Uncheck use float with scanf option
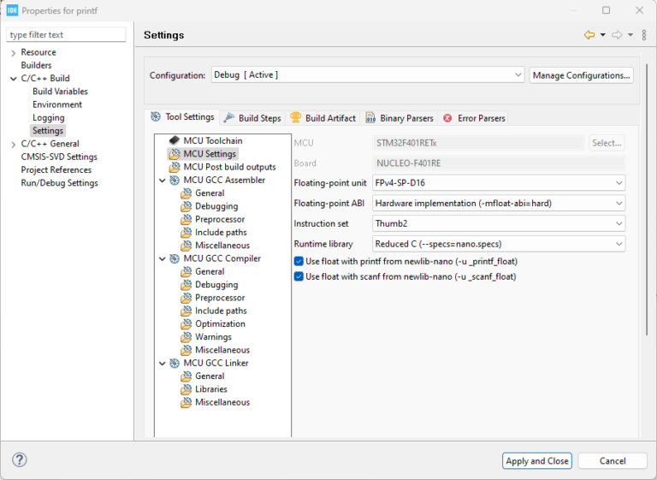Screen dimensions: 657x480 click(299, 276)
